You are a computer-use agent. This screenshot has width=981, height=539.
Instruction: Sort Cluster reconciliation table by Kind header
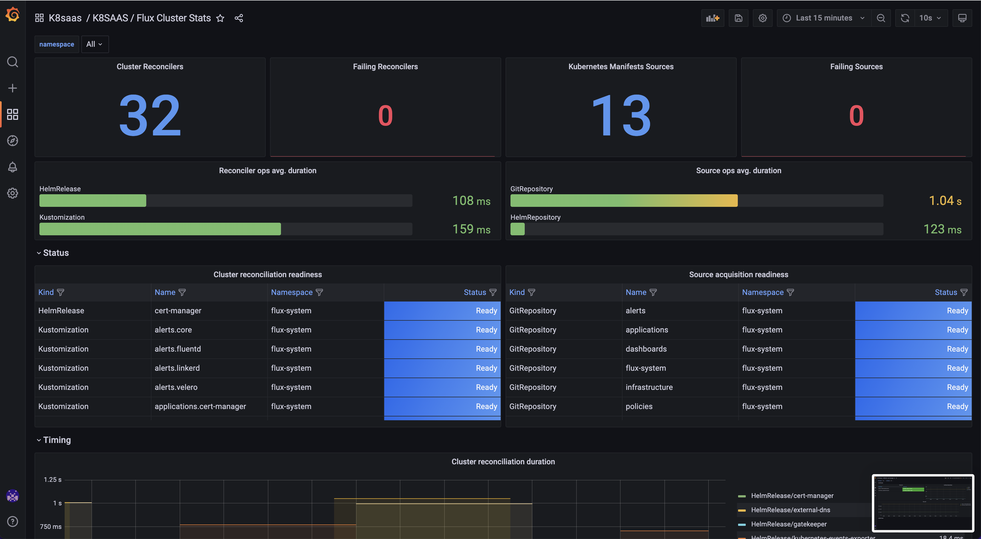tap(46, 292)
